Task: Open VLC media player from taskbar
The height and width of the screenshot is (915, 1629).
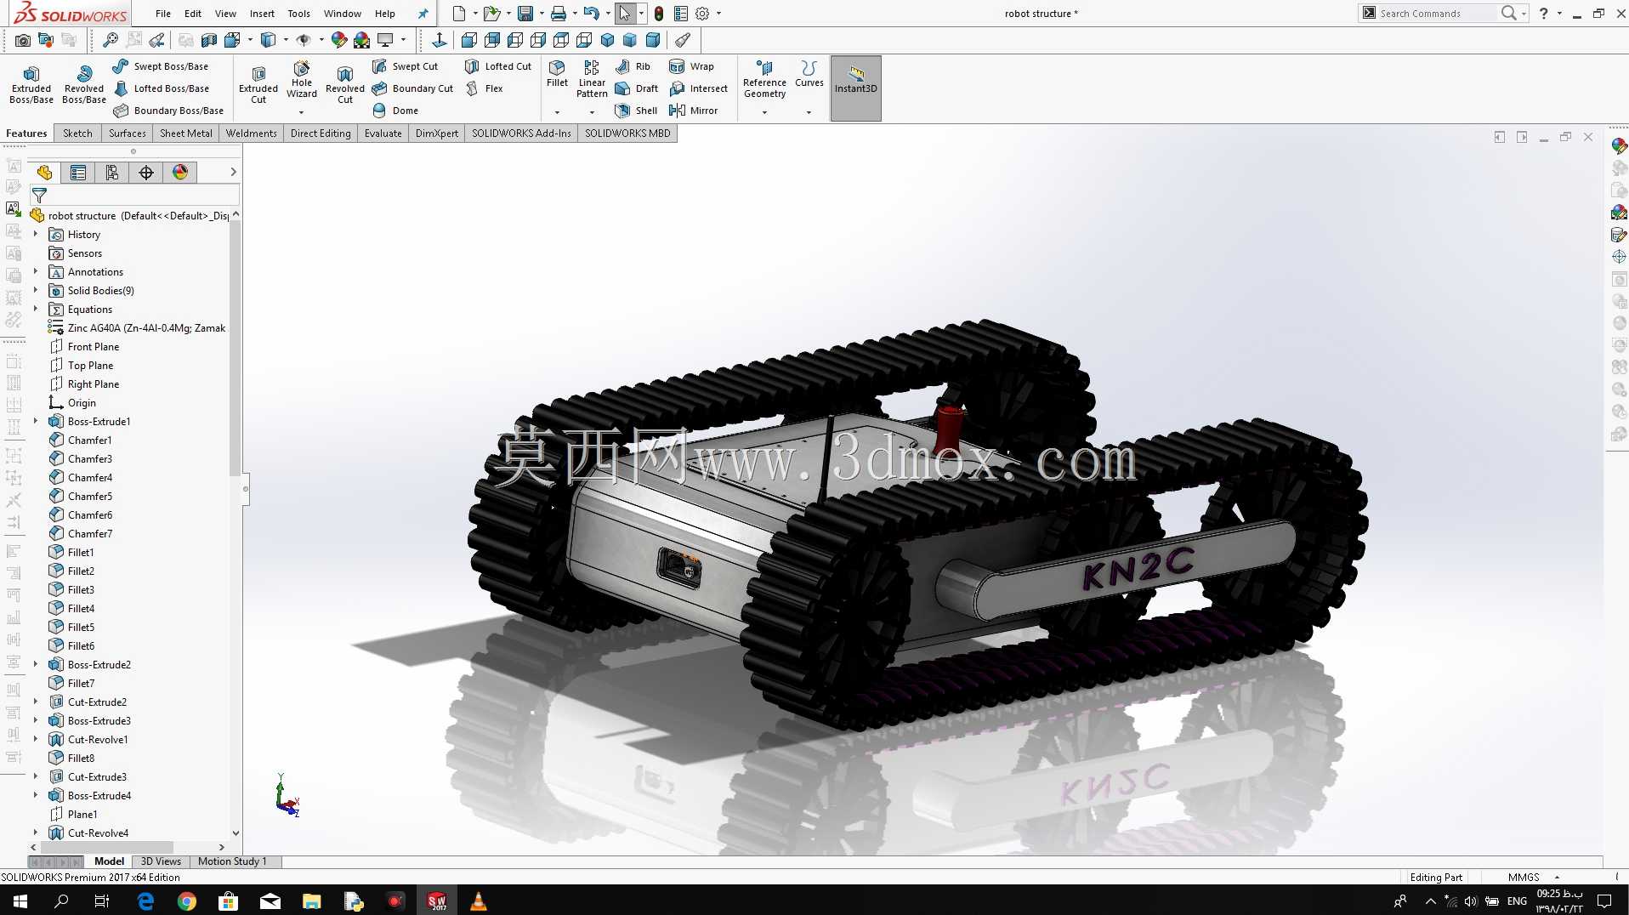Action: tap(479, 901)
